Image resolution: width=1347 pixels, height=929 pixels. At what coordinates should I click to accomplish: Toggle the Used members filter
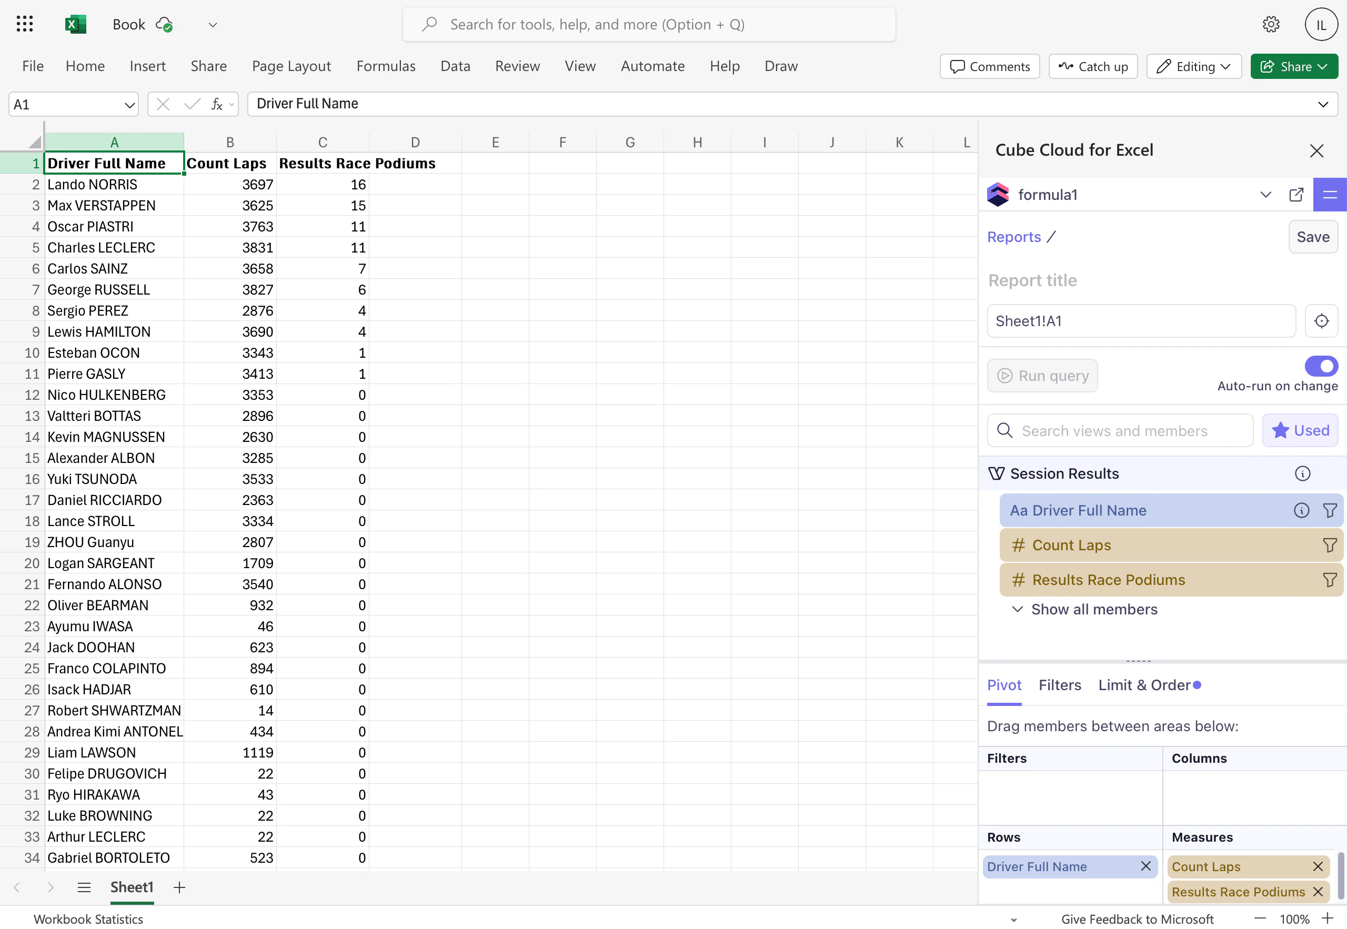click(1300, 431)
